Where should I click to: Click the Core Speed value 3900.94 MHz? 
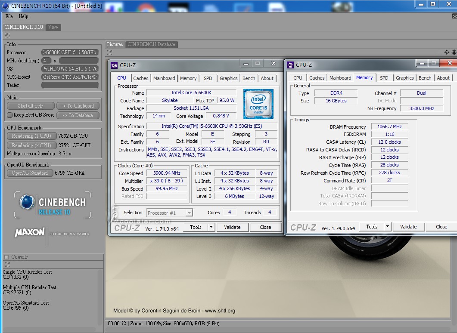[167, 173]
